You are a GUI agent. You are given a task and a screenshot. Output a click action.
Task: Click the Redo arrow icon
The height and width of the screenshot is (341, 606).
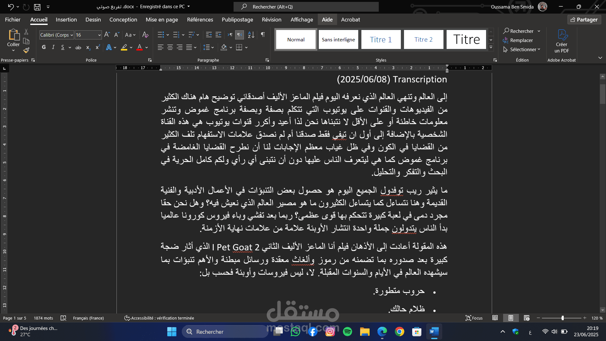(x=26, y=7)
